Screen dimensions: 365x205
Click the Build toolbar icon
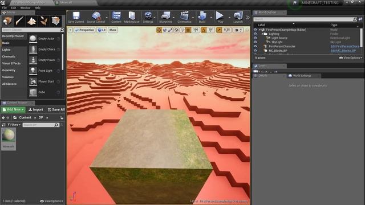pyautogui.click(x=202, y=17)
